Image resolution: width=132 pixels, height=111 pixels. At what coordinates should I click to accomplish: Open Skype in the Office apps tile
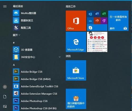pyautogui.click(x=90, y=28)
